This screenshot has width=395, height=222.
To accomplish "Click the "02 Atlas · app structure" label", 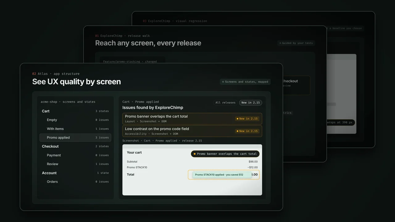I will coord(56,74).
